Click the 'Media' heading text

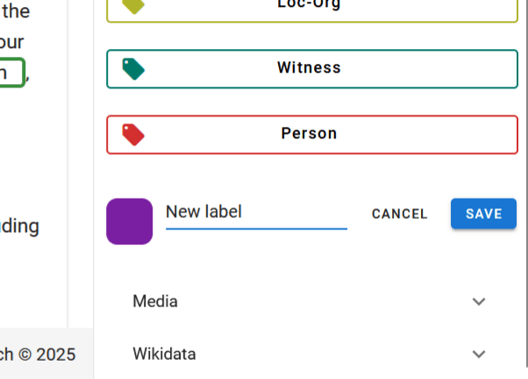click(x=155, y=302)
